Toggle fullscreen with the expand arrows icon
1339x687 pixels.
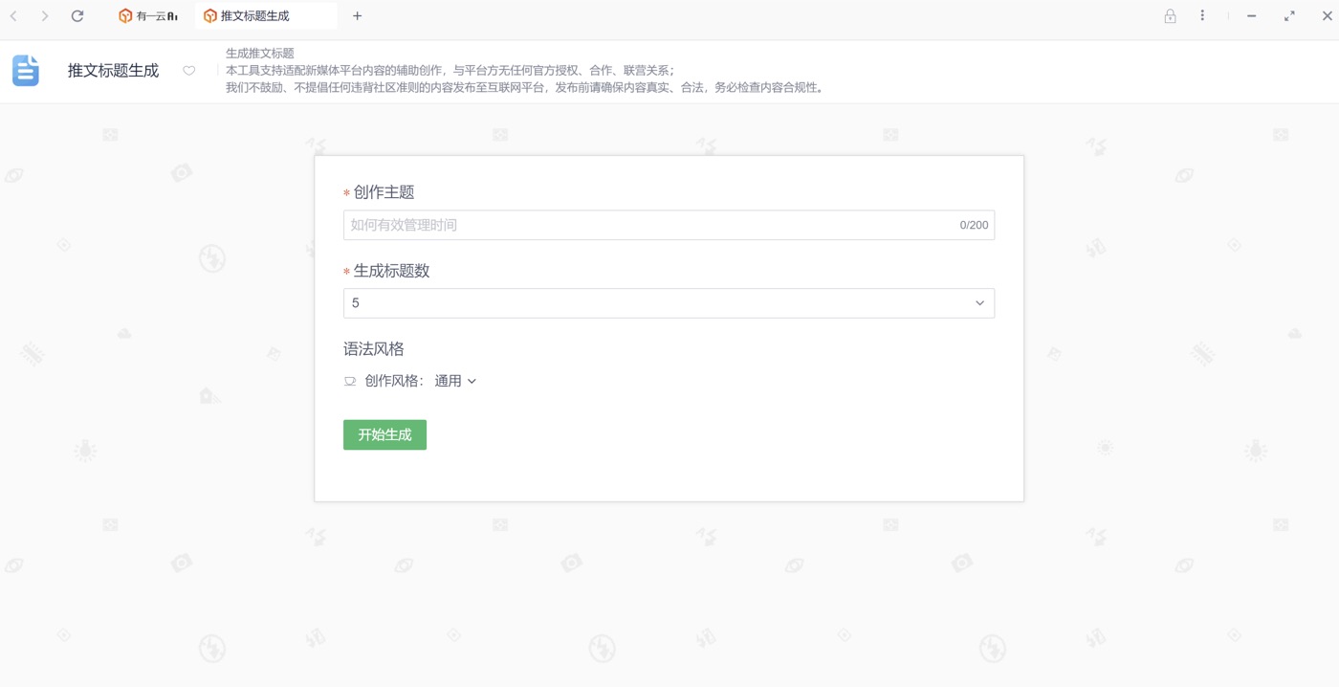tap(1289, 16)
